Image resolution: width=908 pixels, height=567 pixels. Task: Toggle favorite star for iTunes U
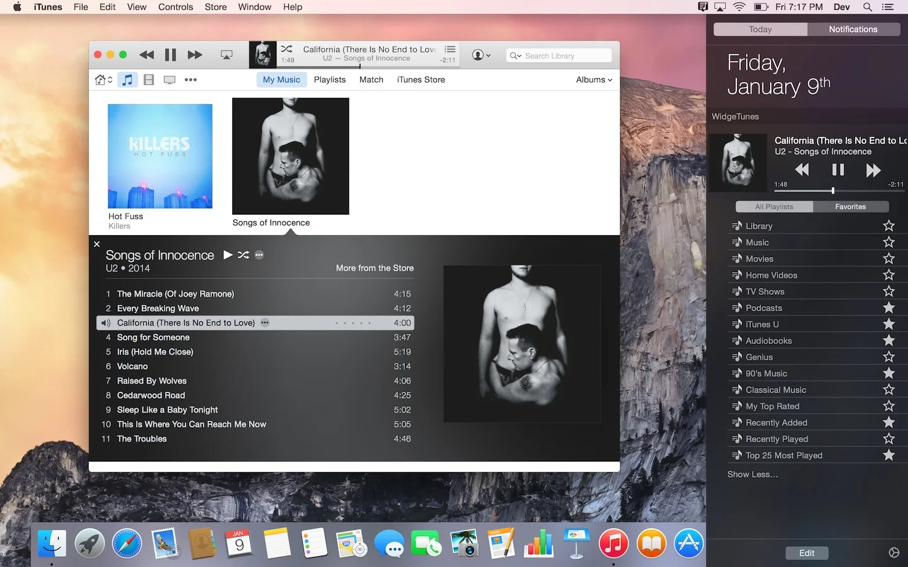coord(889,324)
